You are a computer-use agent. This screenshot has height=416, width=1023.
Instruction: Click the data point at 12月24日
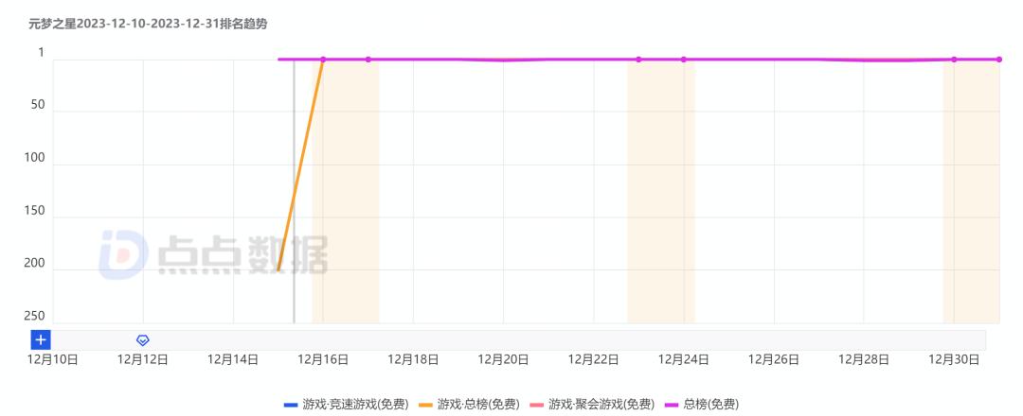(684, 60)
